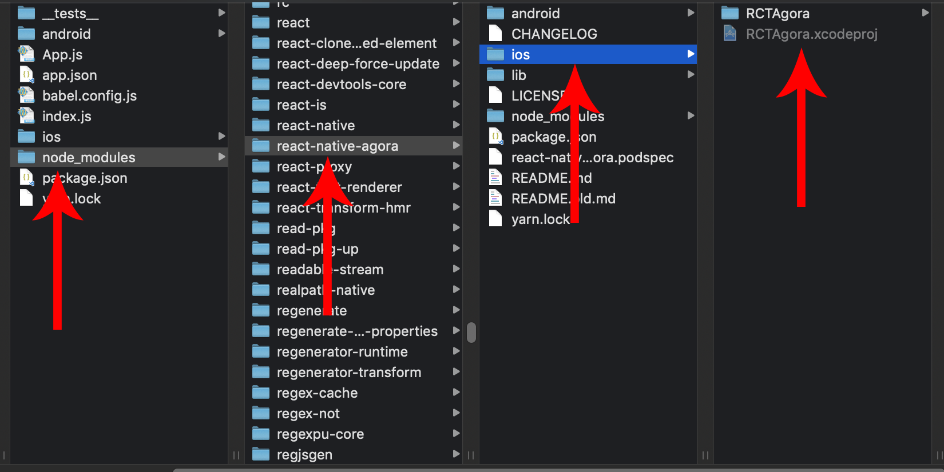
Task: Select the RCTAgora.xcodeproj project icon
Action: [730, 34]
